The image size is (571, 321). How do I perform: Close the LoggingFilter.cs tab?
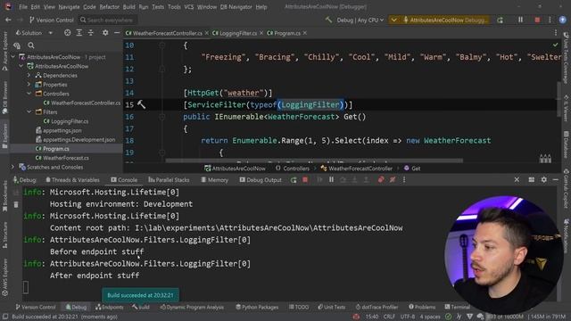tap(261, 33)
